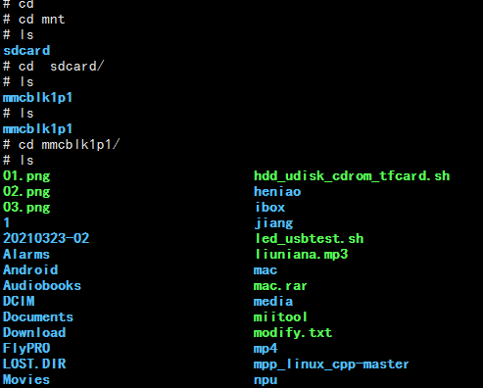This screenshot has width=483, height=388.
Task: Select the led_usbtest.sh script entry
Action: pos(309,238)
